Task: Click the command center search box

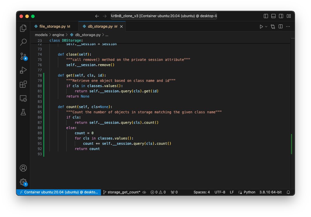Action: coord(164,16)
